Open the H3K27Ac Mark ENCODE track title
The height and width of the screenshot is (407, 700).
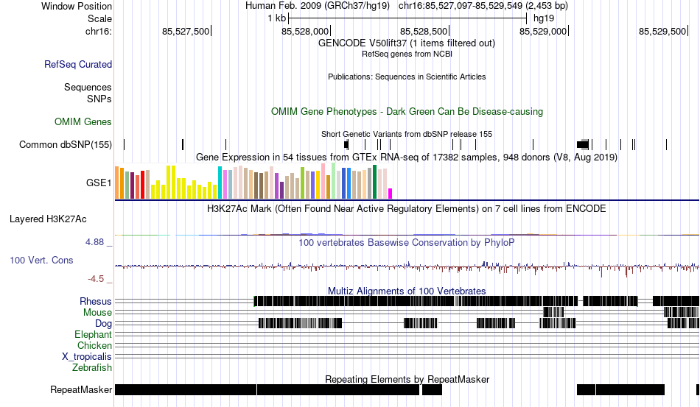coord(407,208)
